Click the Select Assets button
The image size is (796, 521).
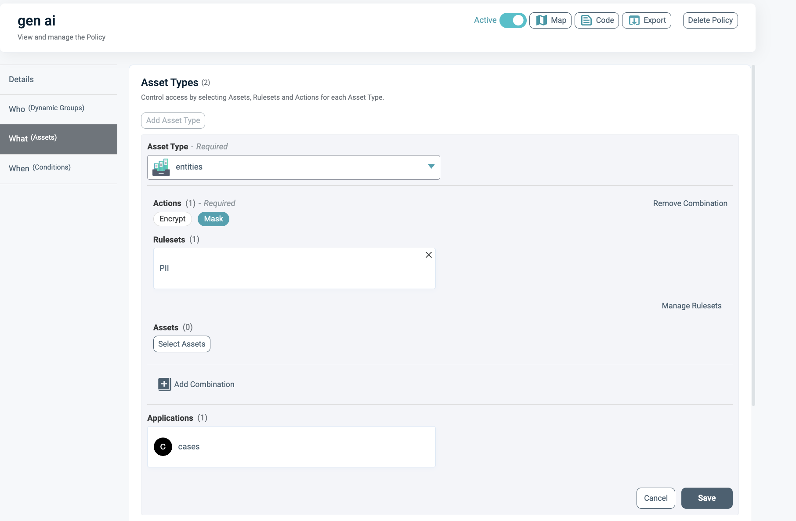182,344
